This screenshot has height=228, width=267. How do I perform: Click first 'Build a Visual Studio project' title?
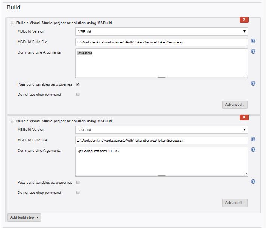[64, 23]
